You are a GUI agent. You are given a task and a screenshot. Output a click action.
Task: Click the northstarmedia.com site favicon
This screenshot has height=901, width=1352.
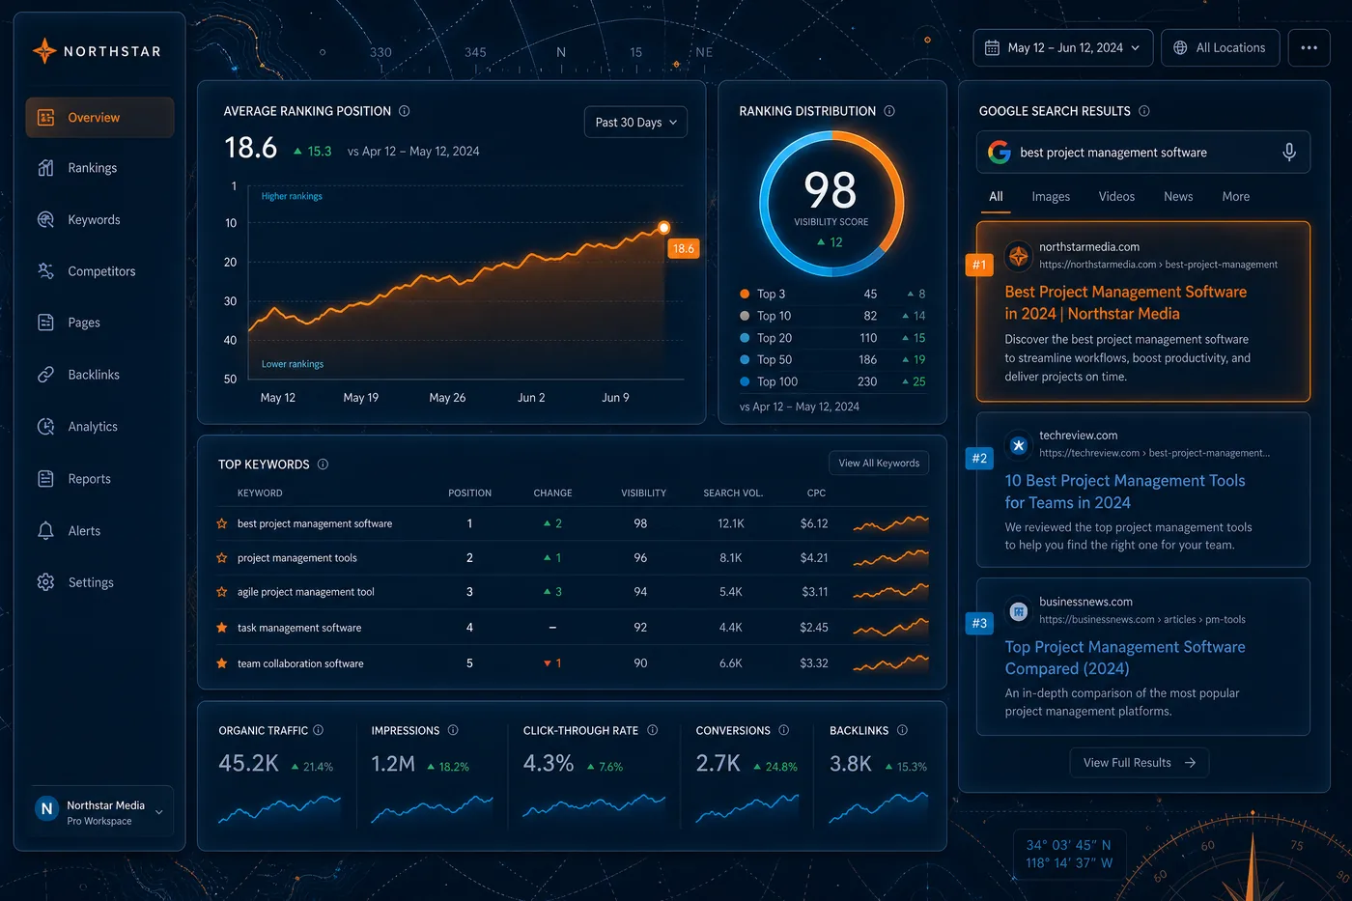(x=1018, y=256)
